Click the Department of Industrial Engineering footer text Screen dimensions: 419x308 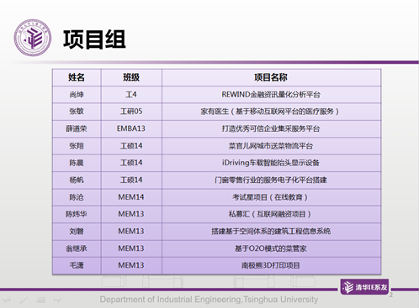pos(209,300)
